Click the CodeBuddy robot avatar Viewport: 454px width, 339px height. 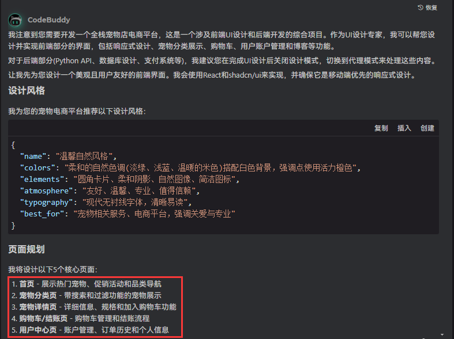[15, 20]
